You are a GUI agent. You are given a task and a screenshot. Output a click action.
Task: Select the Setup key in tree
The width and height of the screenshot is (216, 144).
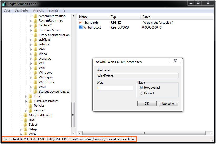(33, 129)
